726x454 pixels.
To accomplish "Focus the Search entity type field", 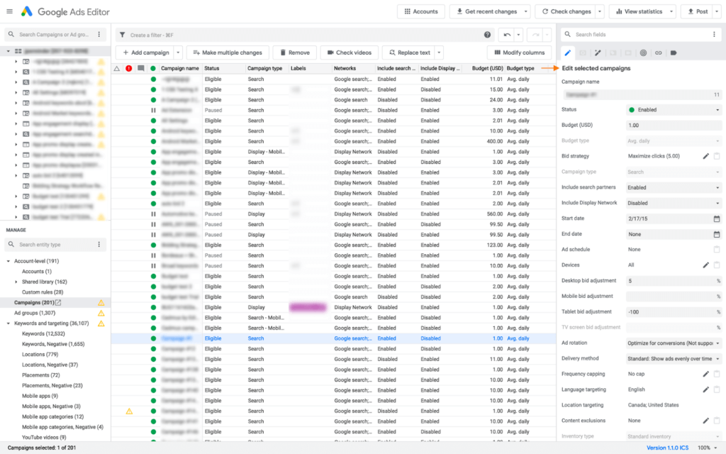I will coord(53,245).
